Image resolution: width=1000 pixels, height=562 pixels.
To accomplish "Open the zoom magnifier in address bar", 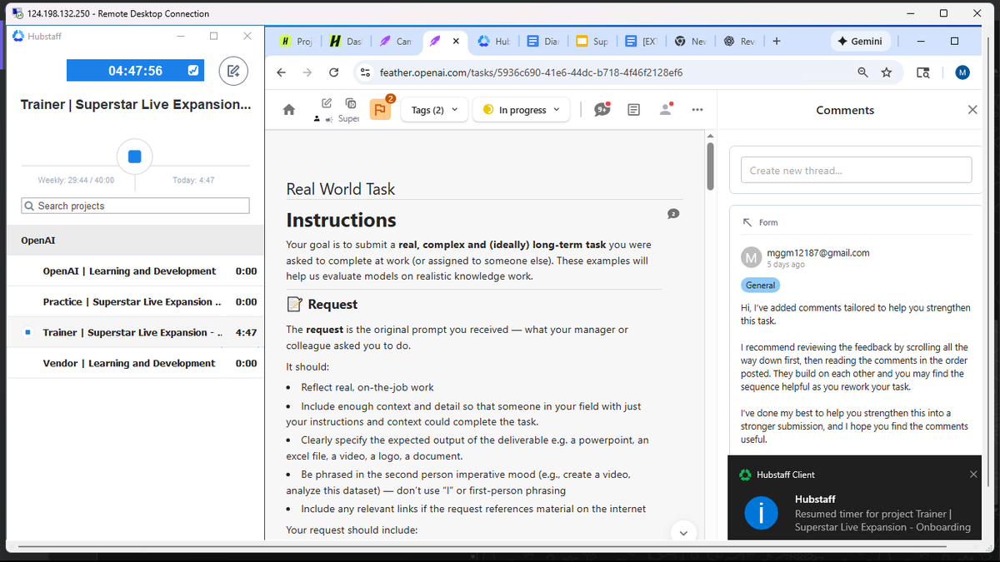I will [x=863, y=72].
